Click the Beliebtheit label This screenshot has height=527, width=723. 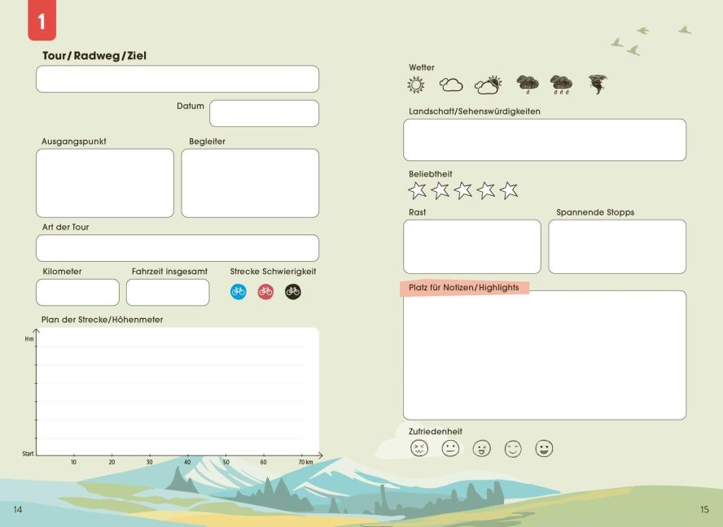point(430,174)
